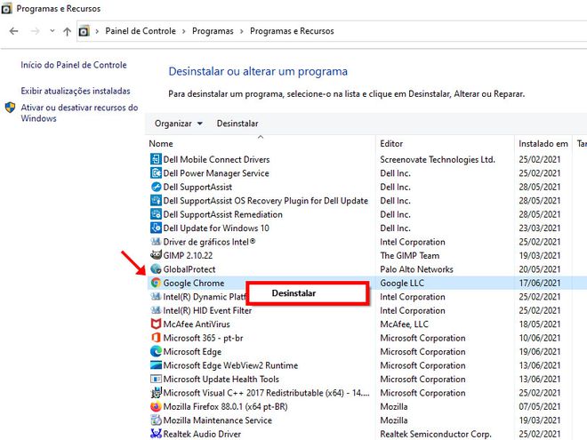Click the Dell SupportAssist OS Recovery Plugin icon
This screenshot has width=587, height=440.
tap(156, 201)
